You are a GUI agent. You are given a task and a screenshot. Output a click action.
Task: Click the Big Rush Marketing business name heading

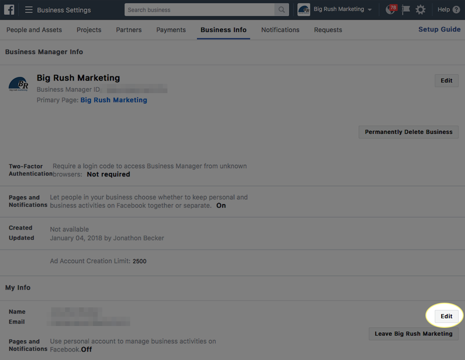coord(78,78)
